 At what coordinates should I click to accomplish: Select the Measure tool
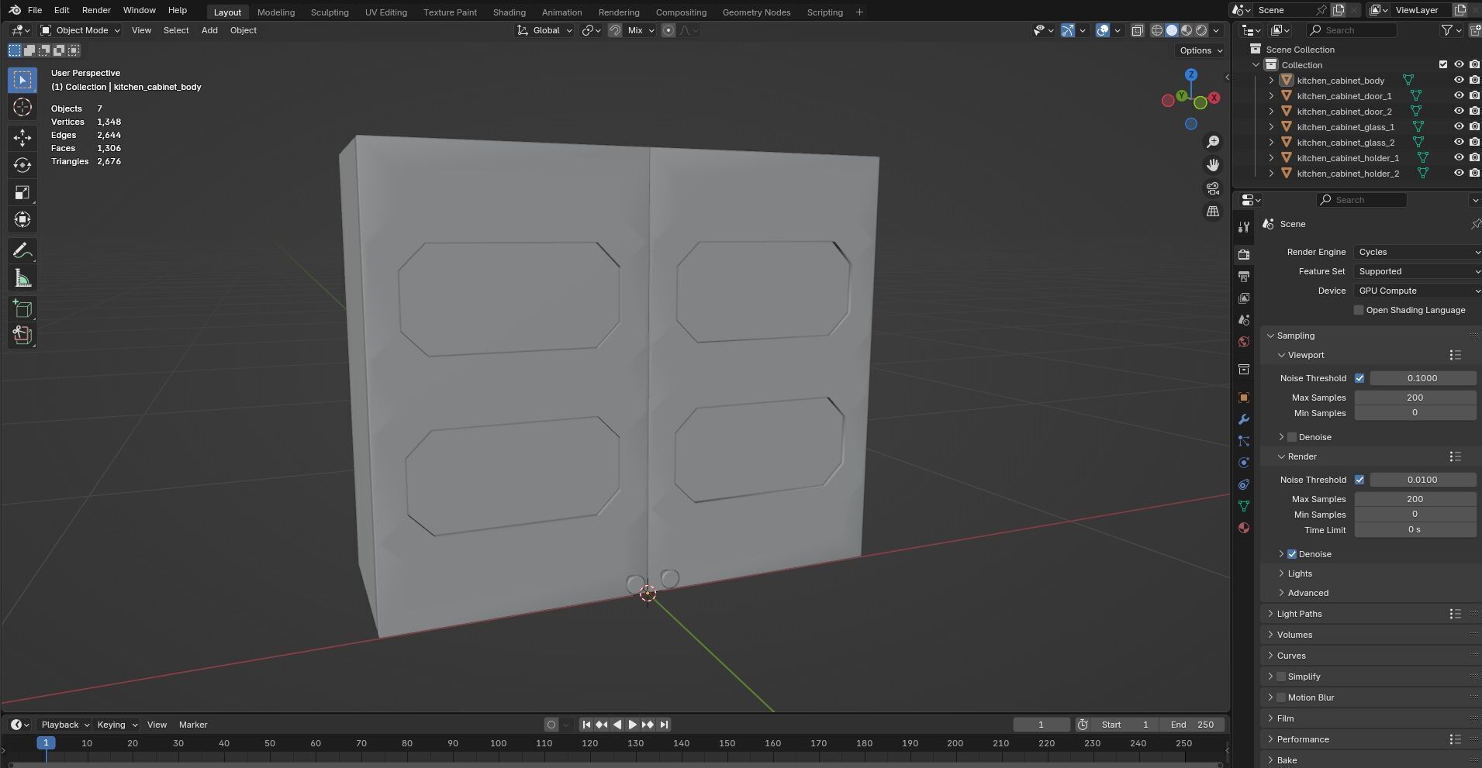[x=22, y=278]
